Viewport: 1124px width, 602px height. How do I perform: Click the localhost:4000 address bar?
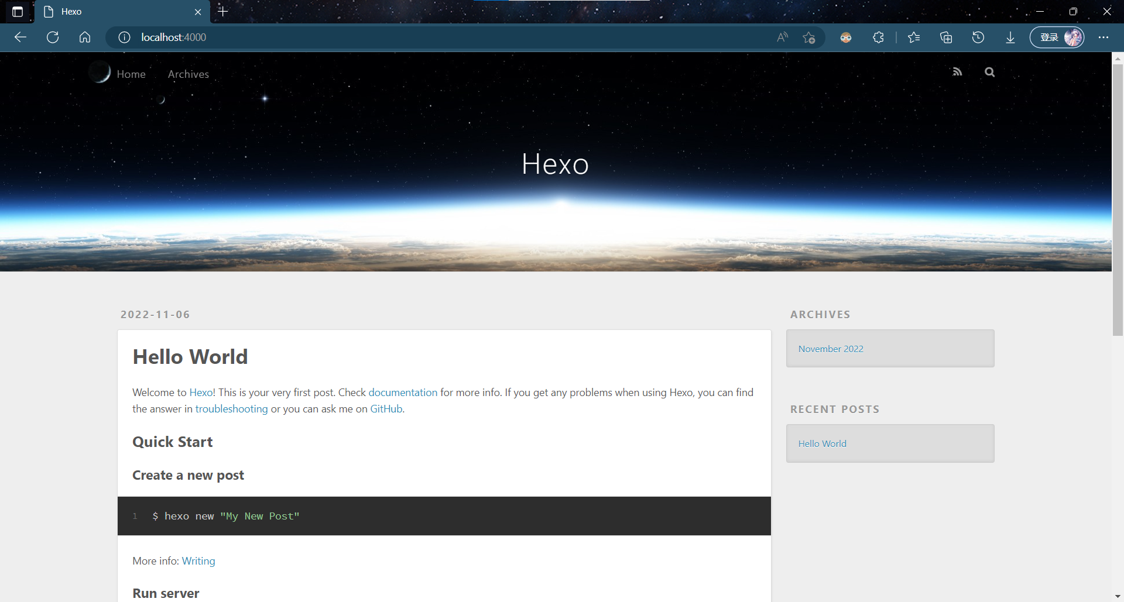pos(410,37)
